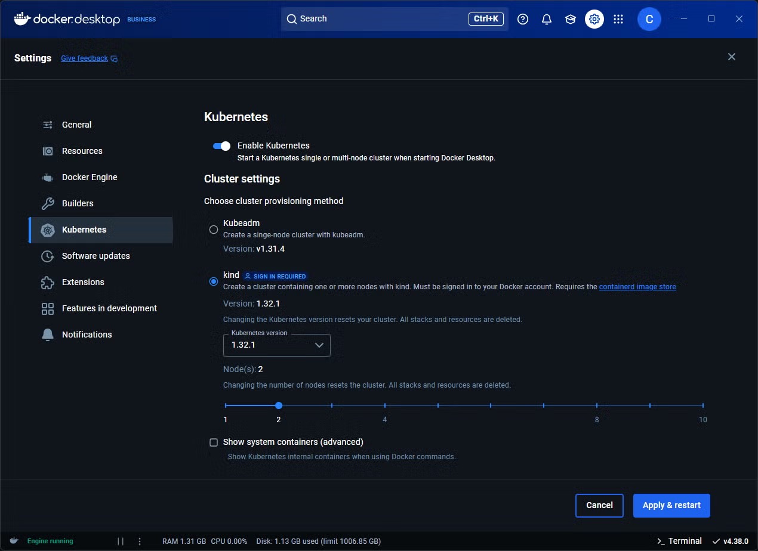Select the Features in development section
Viewport: 758px width, 551px height.
[x=108, y=308]
